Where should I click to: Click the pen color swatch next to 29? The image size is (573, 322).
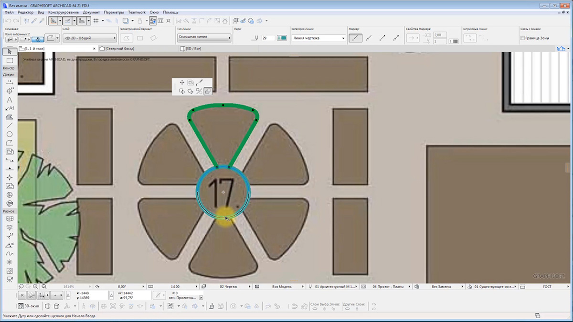coord(282,38)
